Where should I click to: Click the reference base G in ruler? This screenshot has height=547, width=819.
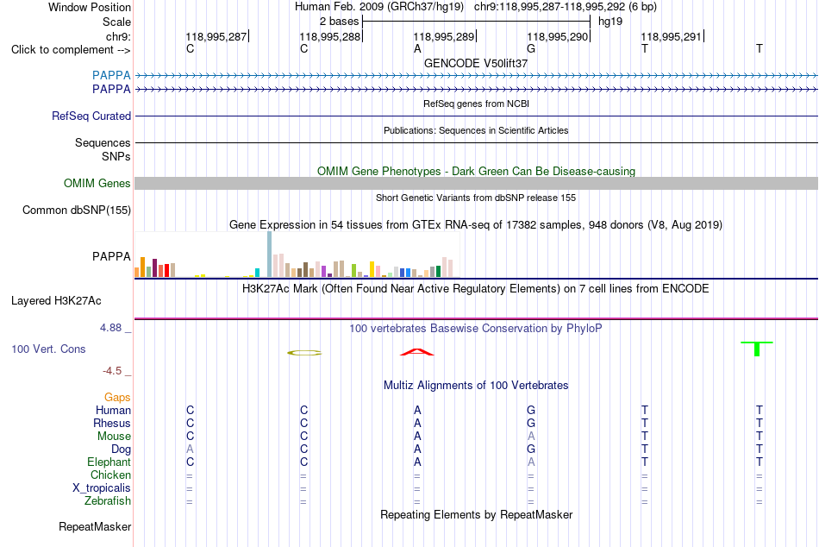[531, 49]
